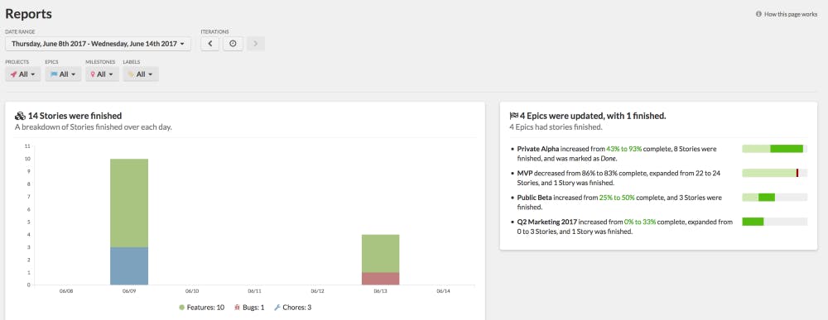
Task: Click the blue chores segment of 06/09 bar
Action: (x=129, y=265)
